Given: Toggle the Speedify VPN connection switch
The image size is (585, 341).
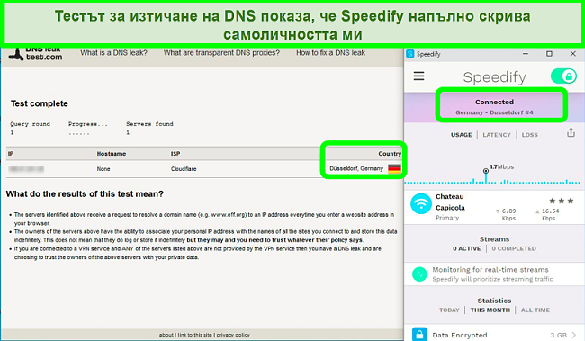Looking at the screenshot, I should pos(563,76).
